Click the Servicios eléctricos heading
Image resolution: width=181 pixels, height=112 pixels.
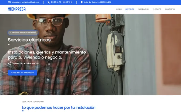pos(29,40)
